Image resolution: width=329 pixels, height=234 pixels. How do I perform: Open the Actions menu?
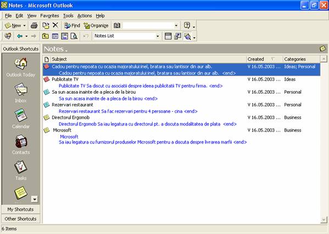point(85,16)
